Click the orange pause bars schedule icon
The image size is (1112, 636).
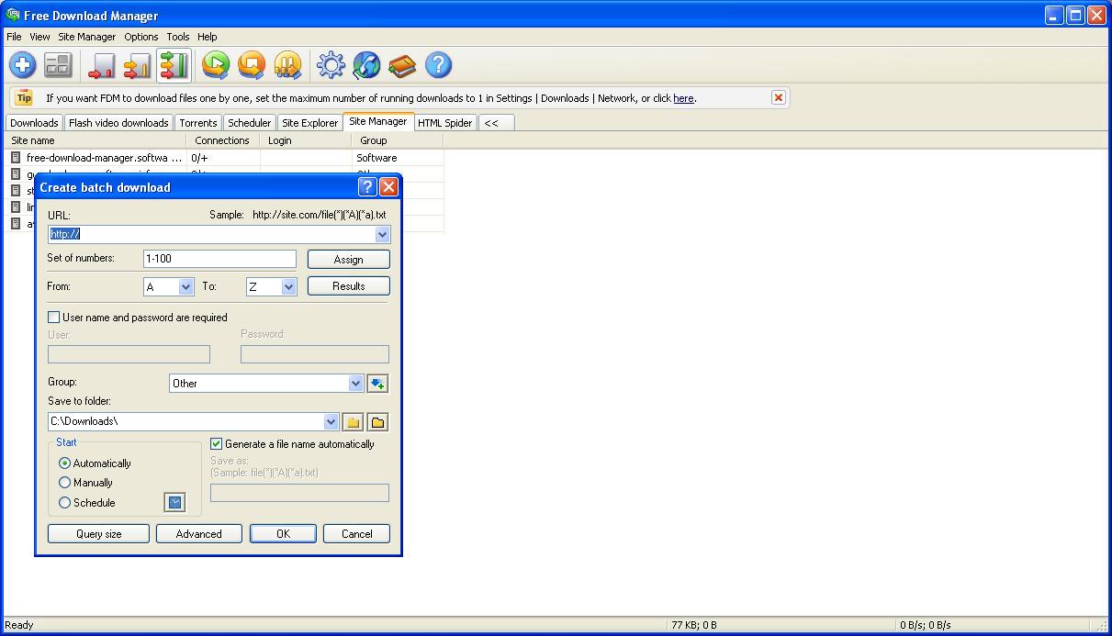(x=287, y=64)
